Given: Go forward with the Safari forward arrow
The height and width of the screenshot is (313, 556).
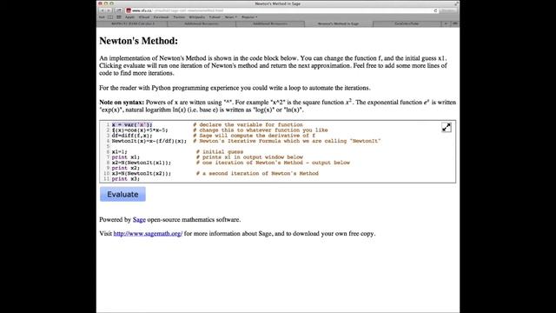Looking at the screenshot, I should coord(109,10).
